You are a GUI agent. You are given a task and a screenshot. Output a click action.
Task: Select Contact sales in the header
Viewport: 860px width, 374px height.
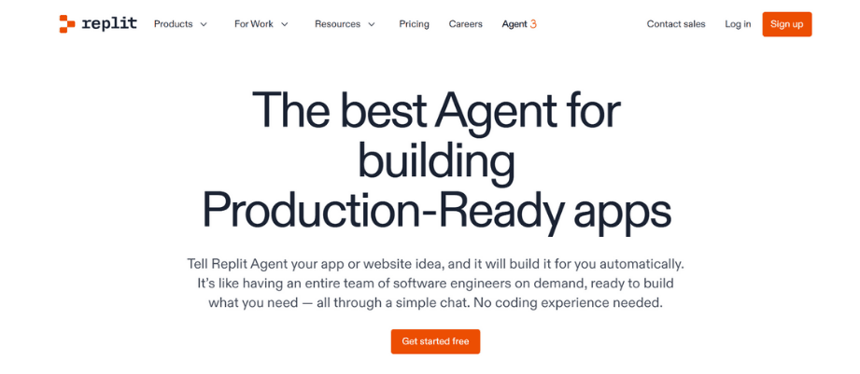(676, 24)
